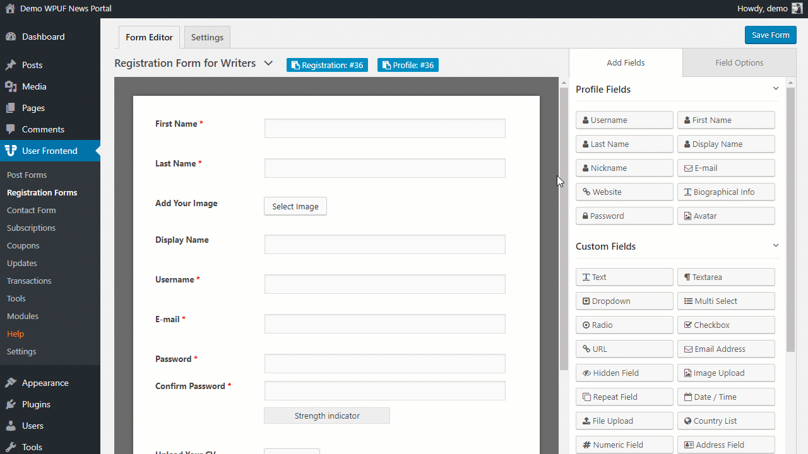Add a custom Textarea field

726,277
